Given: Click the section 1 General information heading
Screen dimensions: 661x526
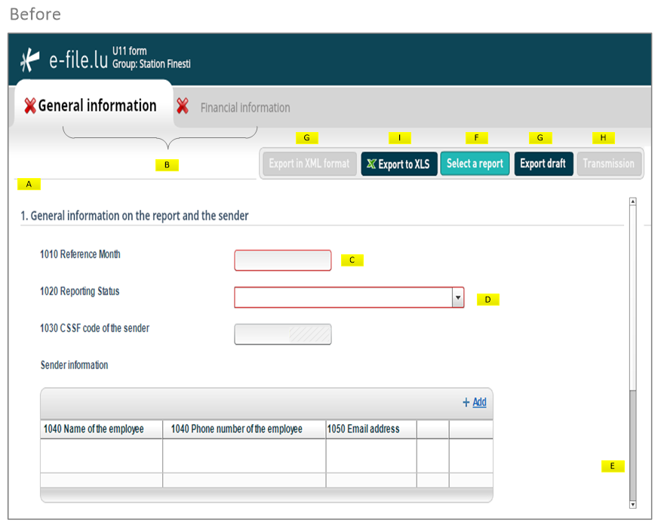Looking at the screenshot, I should [x=134, y=216].
